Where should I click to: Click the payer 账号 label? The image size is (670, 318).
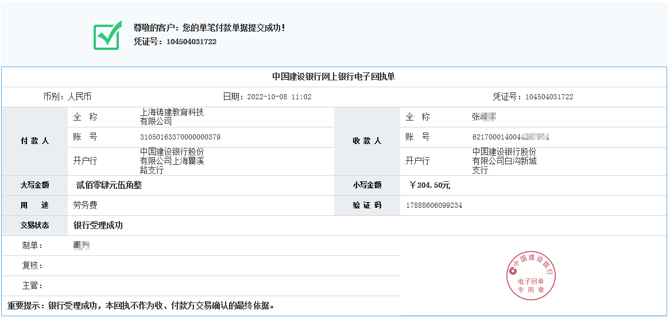86,137
